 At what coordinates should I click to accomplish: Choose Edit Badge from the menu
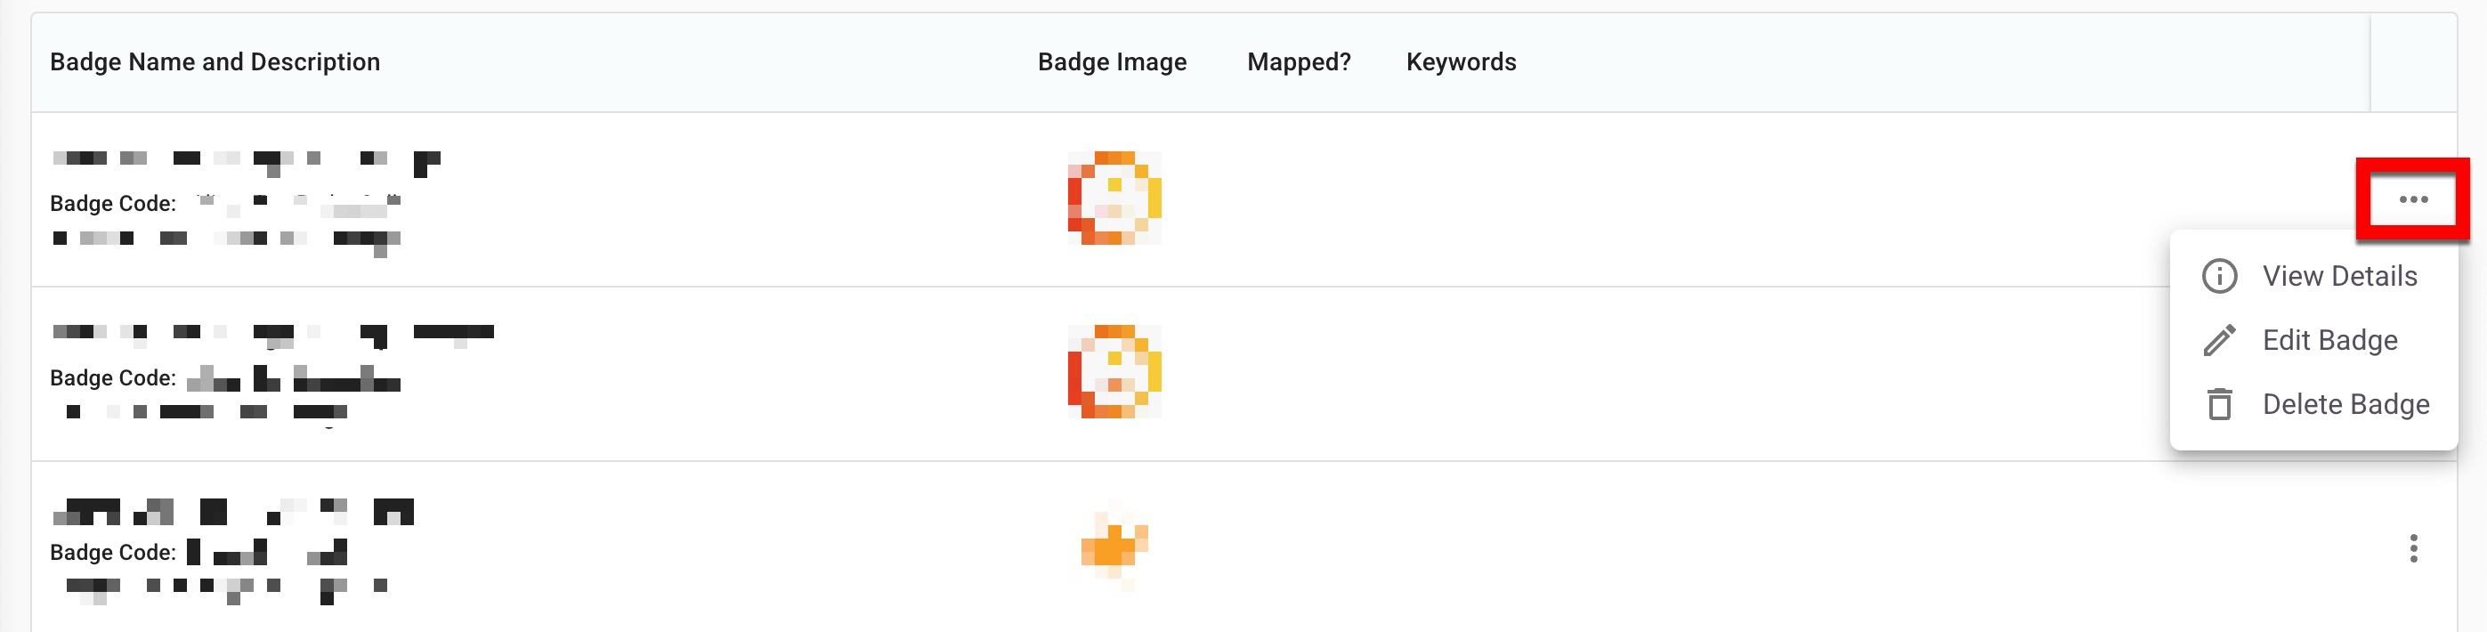click(x=2329, y=341)
